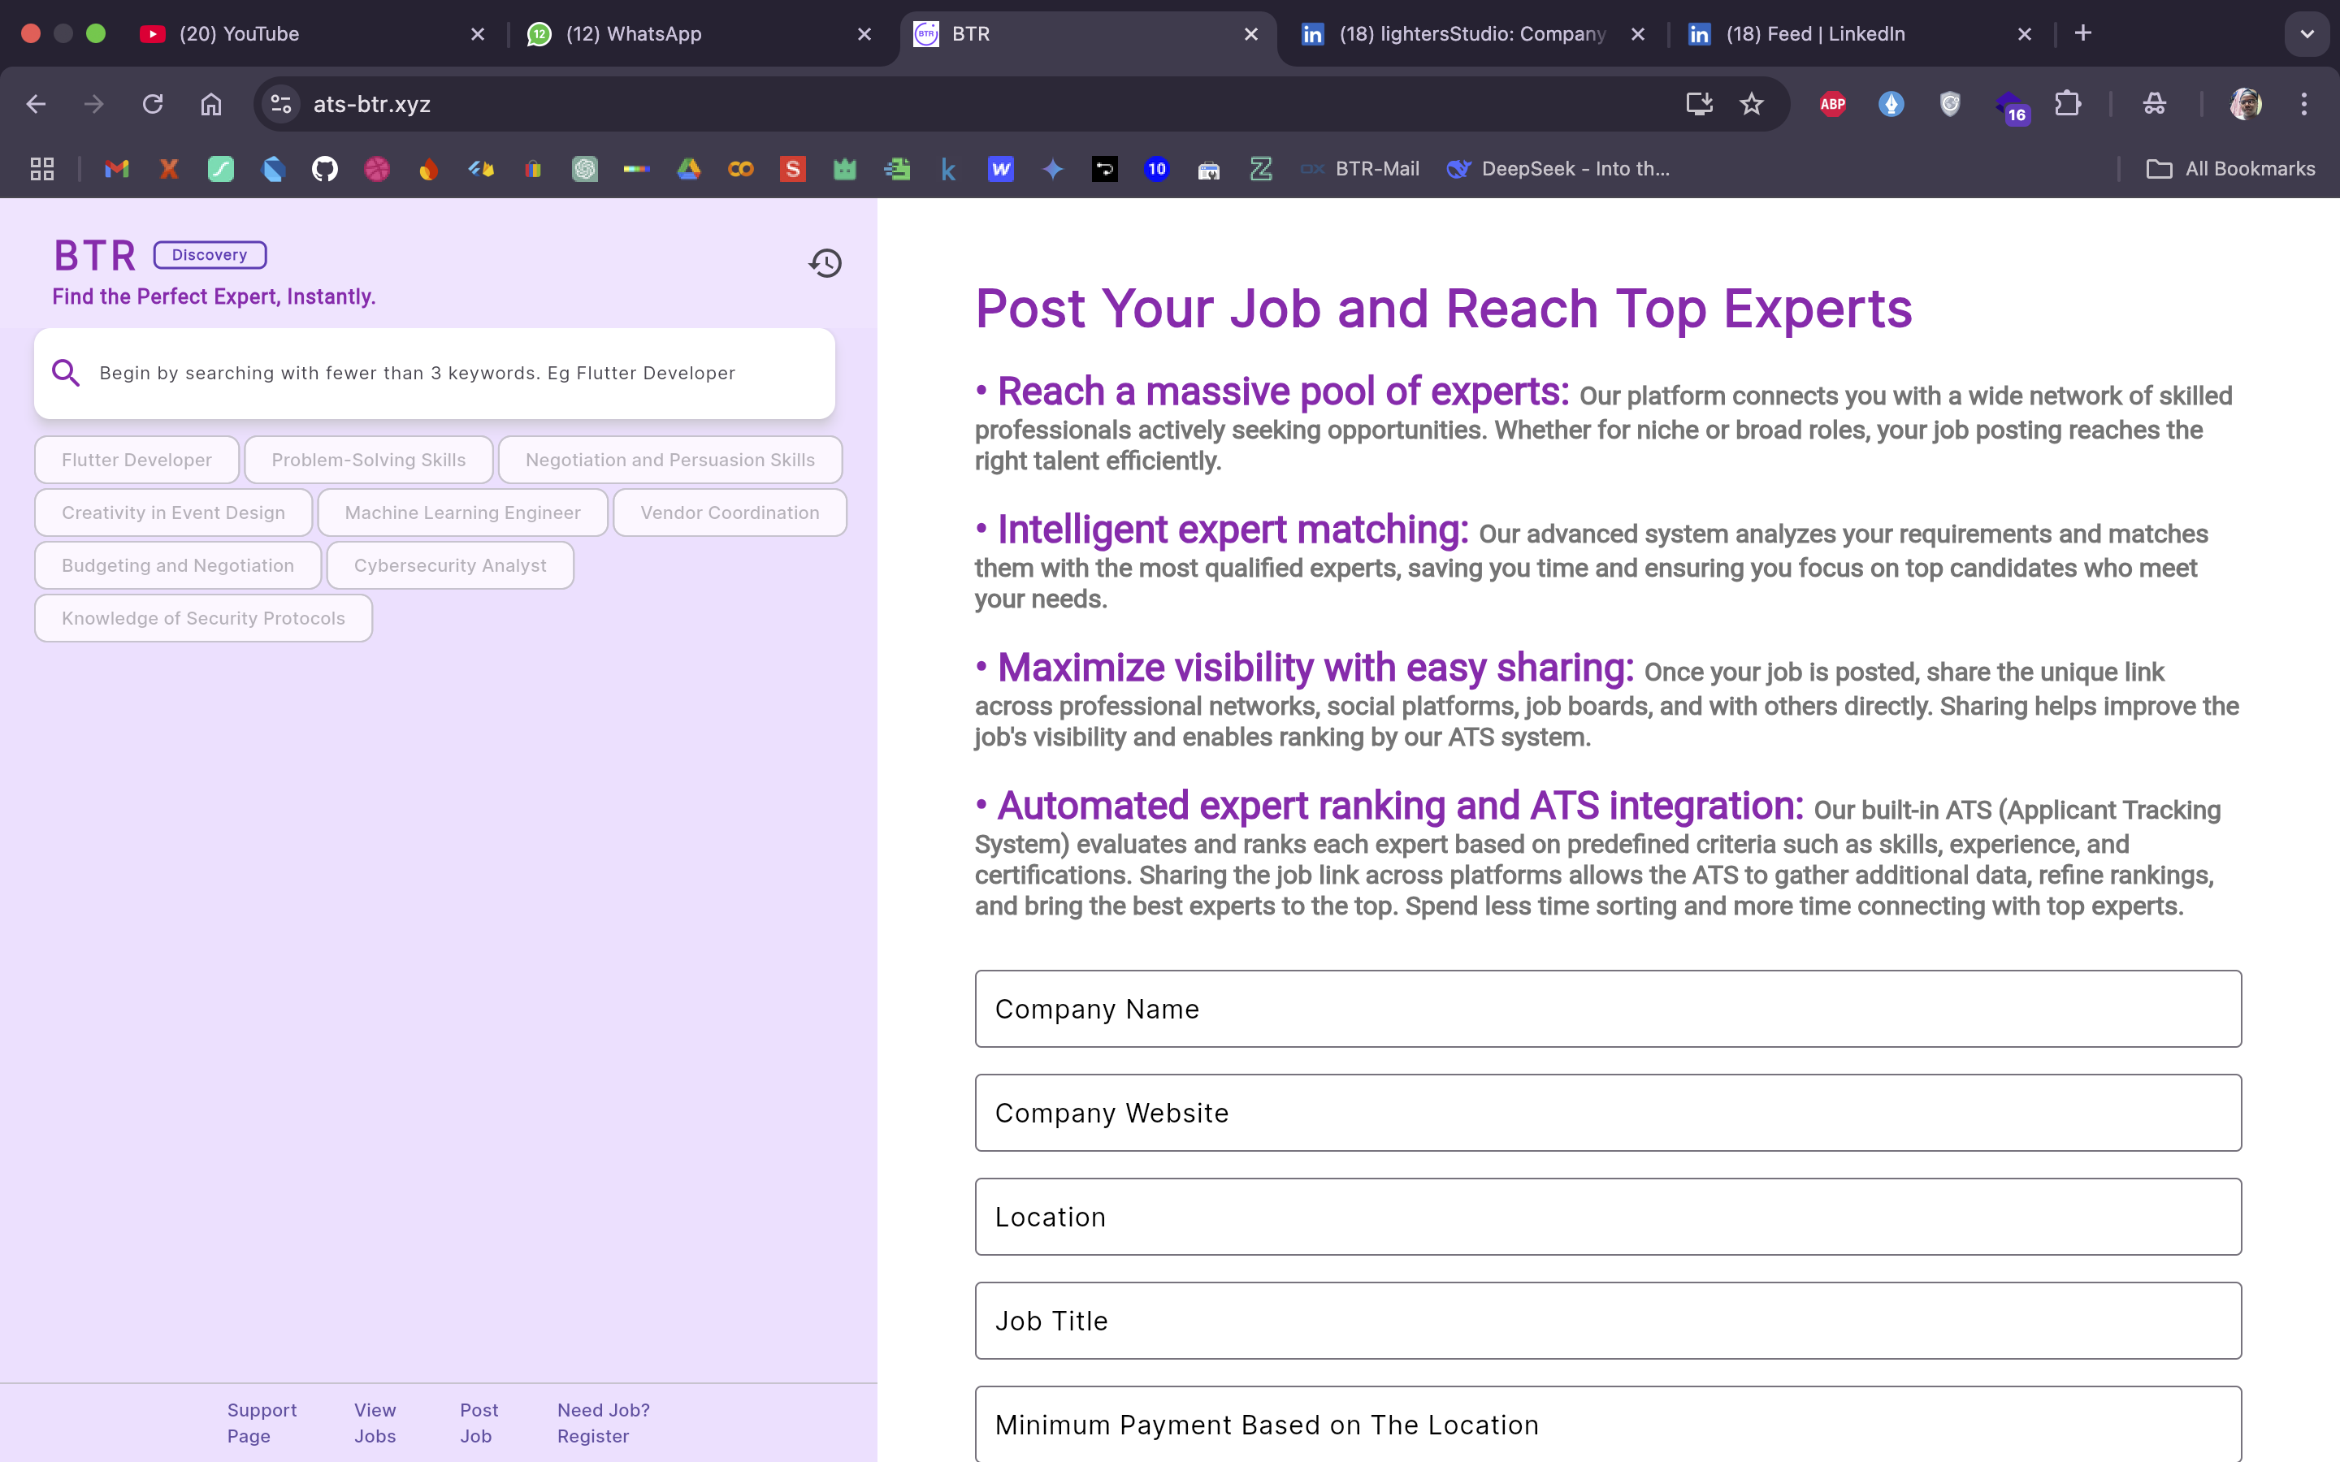
Task: Bookmark this page with the star icon
Action: [x=1751, y=105]
